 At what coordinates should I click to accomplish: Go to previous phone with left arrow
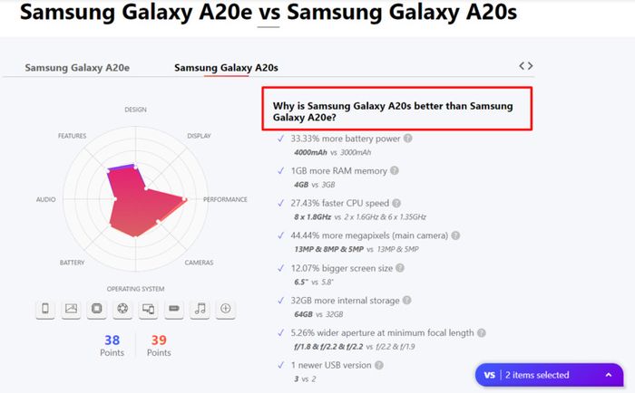[x=522, y=65]
